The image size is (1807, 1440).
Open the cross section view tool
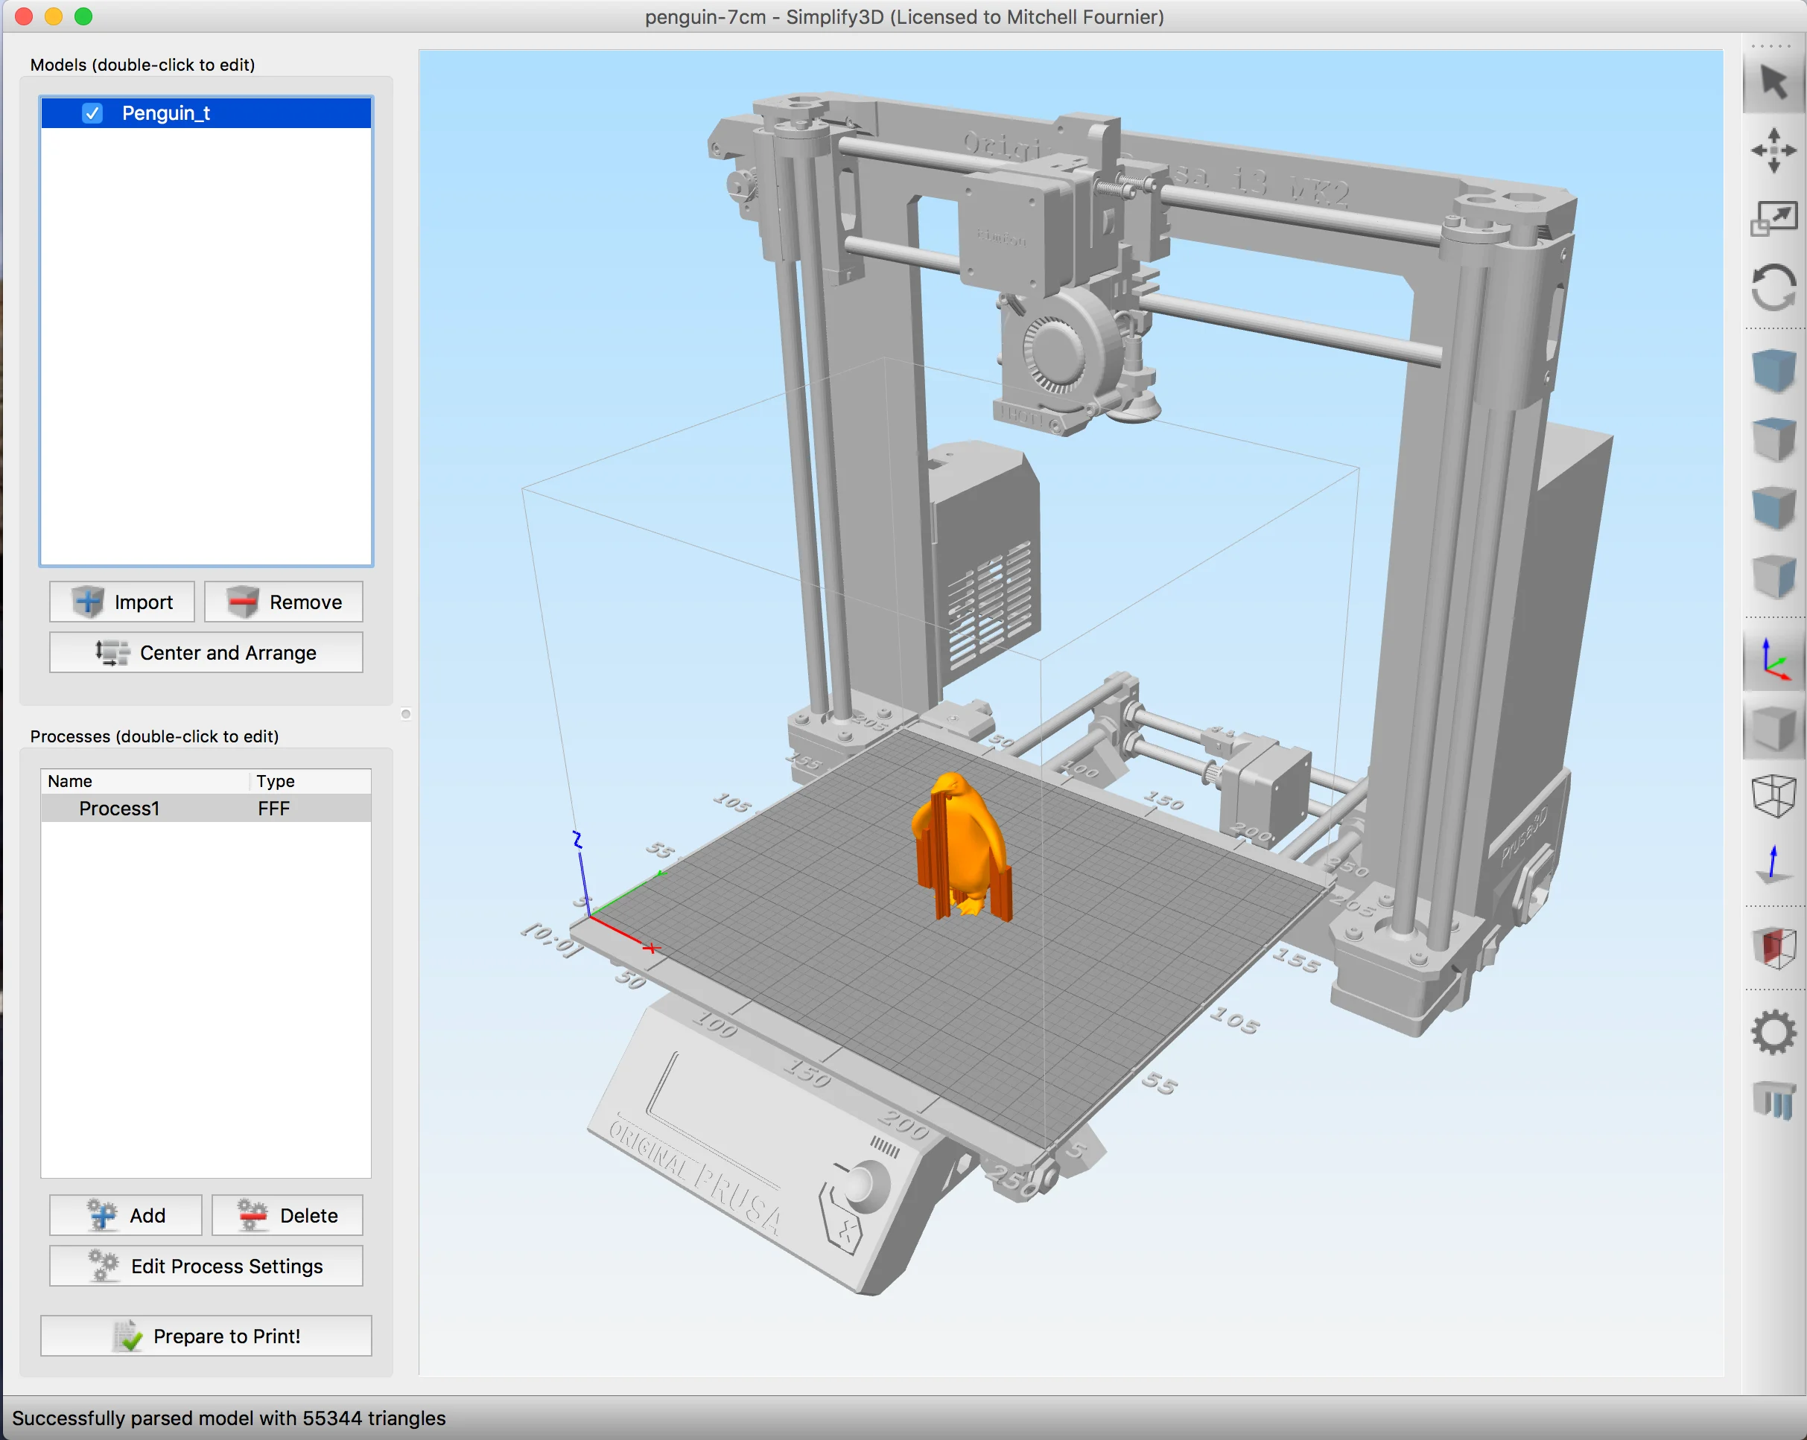[x=1773, y=949]
